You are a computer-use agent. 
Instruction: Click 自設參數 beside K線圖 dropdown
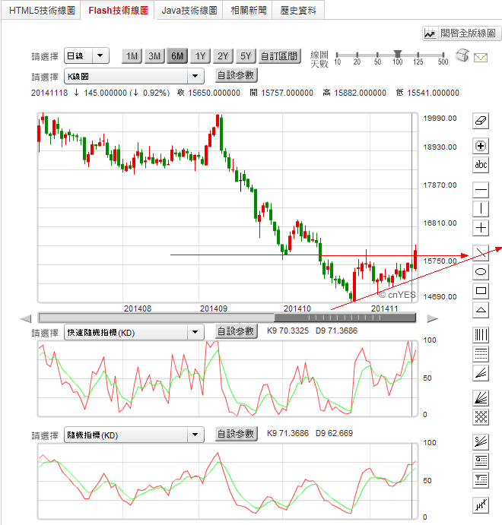(236, 75)
